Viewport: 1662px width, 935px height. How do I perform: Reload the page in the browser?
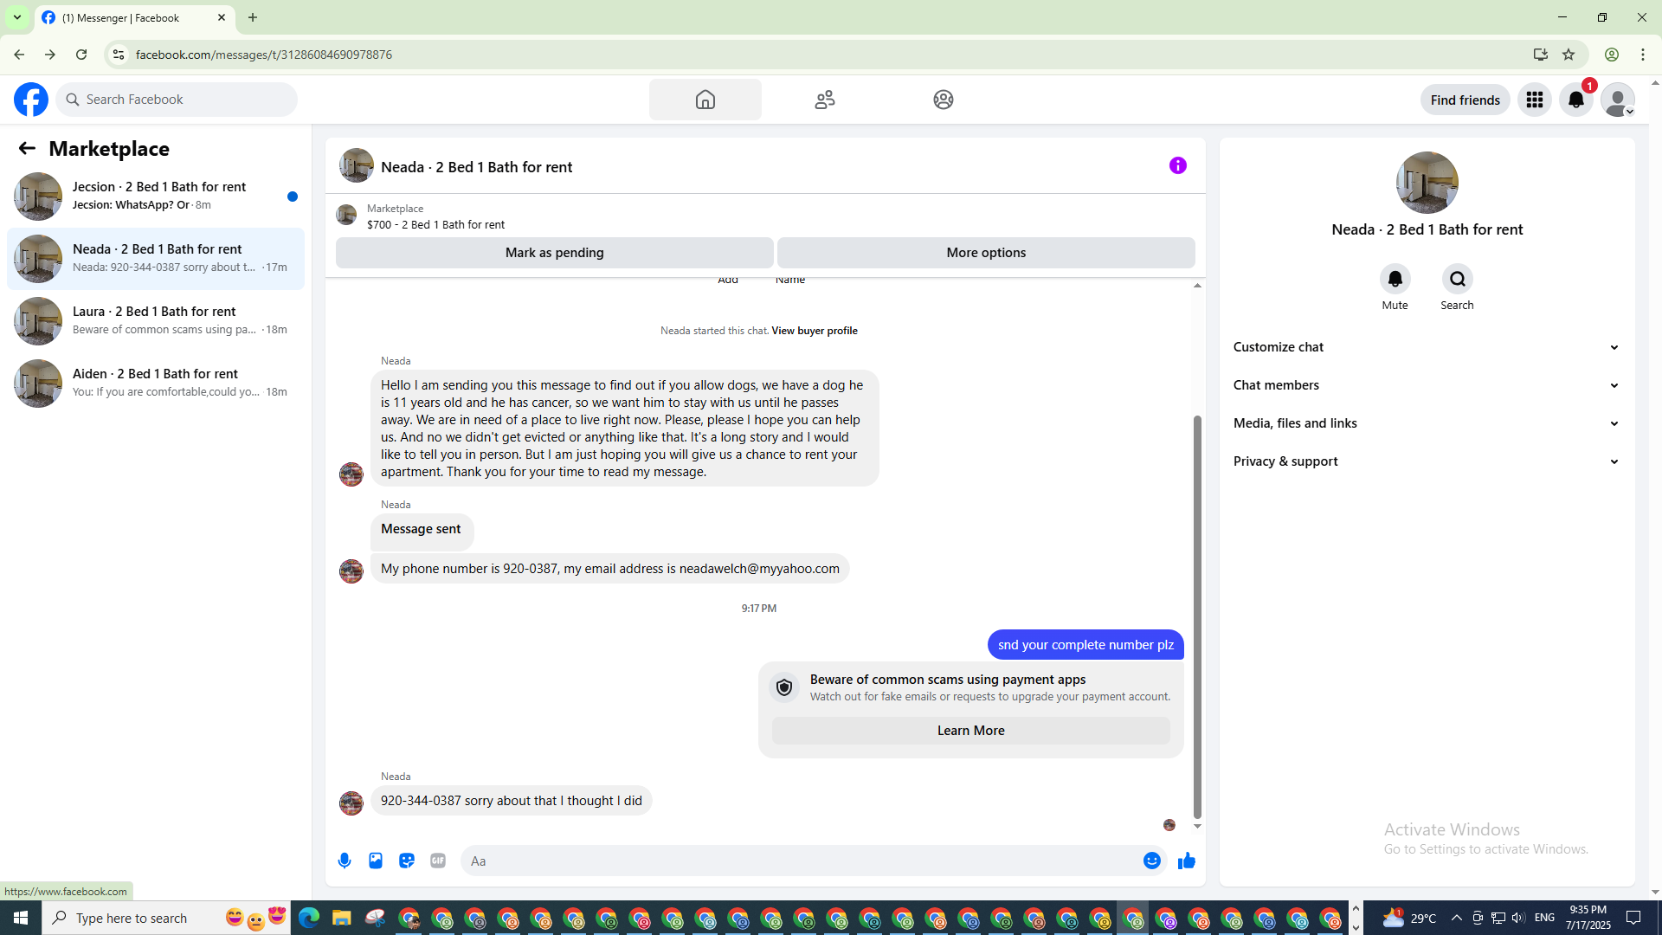pos(81,55)
